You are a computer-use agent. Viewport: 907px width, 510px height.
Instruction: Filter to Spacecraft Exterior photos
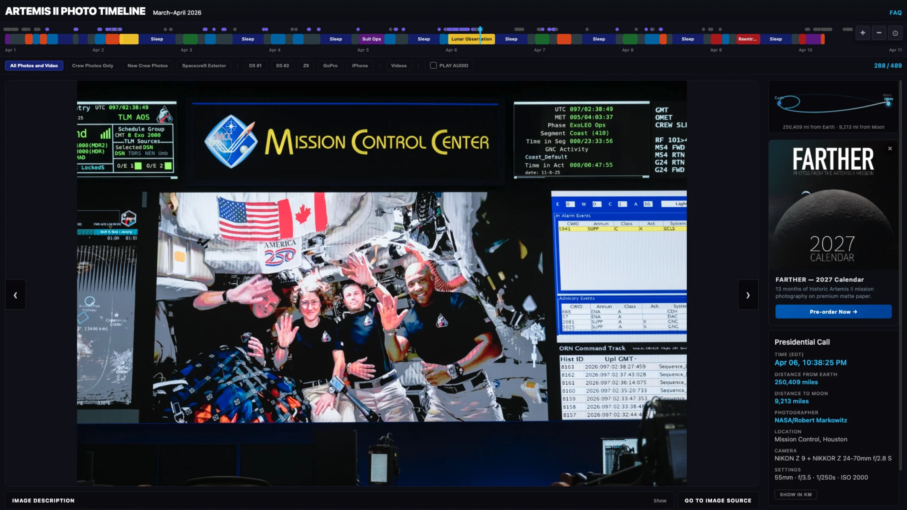[x=204, y=65]
